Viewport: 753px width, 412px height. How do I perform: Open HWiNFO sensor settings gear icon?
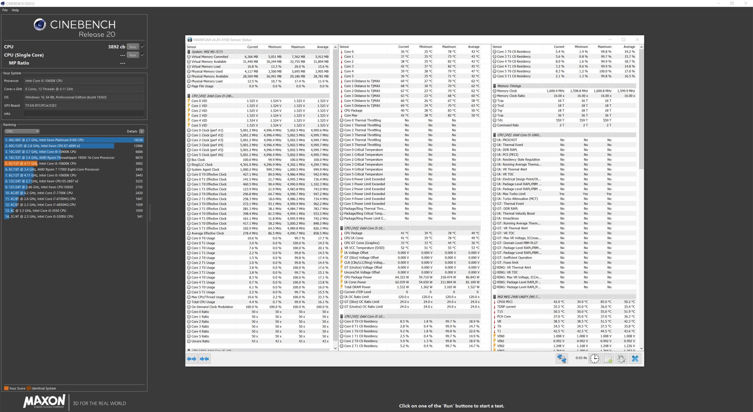[621, 358]
